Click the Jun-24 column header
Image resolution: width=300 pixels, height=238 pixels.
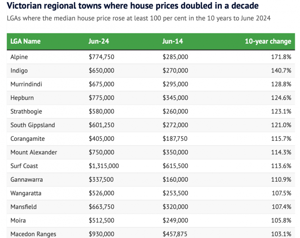coord(99,41)
